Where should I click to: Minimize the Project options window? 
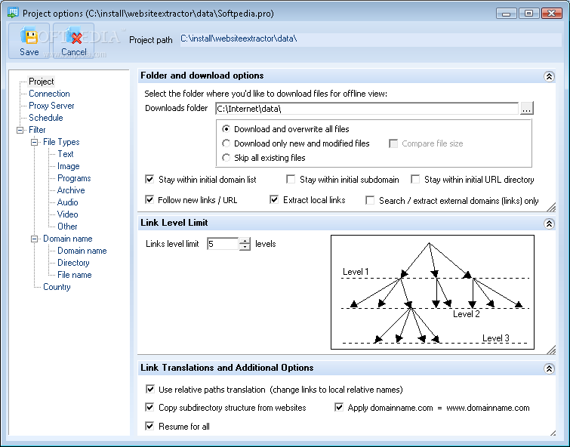point(506,14)
